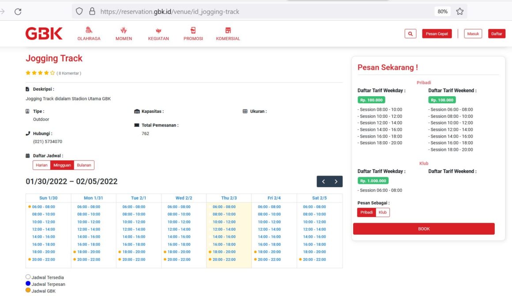This screenshot has height=296, width=512.
Task: Go to the next week with the right chevron
Action: 336,181
